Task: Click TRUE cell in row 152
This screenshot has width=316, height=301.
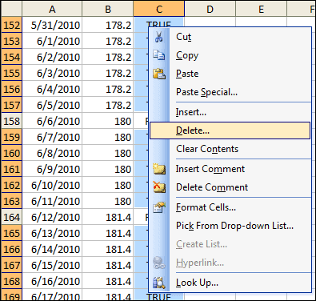Action: click(x=159, y=22)
